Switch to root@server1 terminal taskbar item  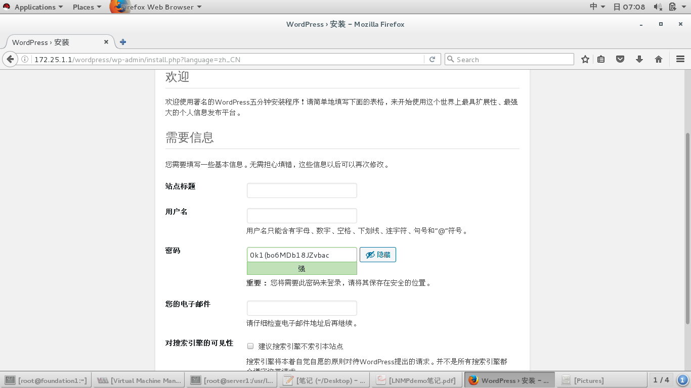[232, 380]
